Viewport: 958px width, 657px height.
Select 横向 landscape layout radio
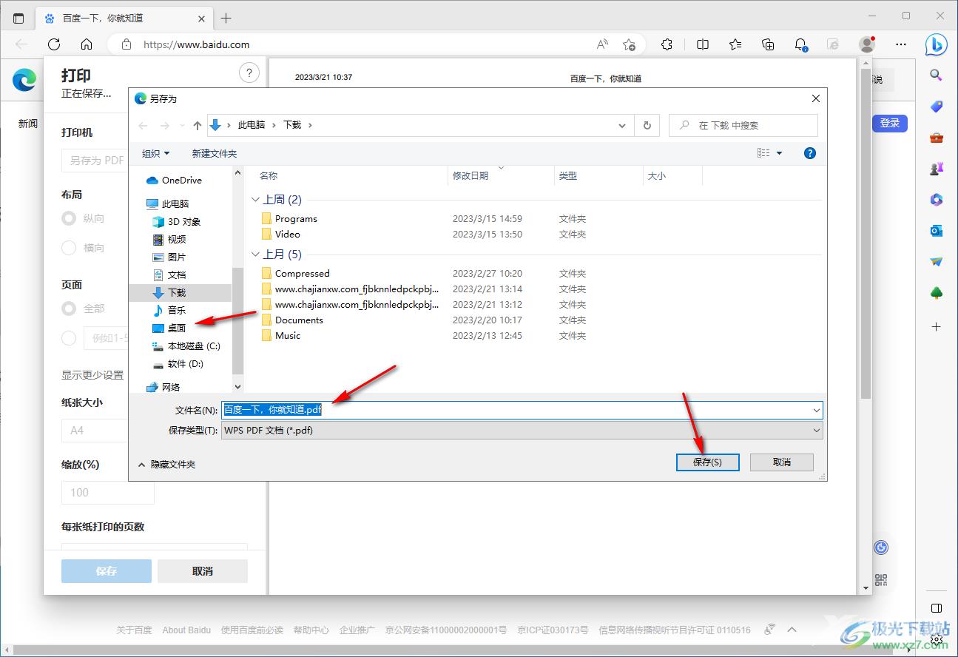pos(69,248)
